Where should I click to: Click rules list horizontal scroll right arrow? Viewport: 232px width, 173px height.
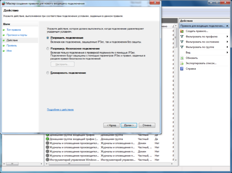(172, 164)
